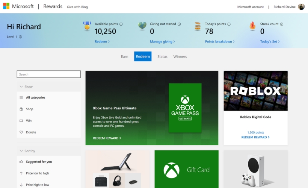Open Today's Set link
Image resolution: width=308 pixels, height=188 pixels.
click(270, 41)
